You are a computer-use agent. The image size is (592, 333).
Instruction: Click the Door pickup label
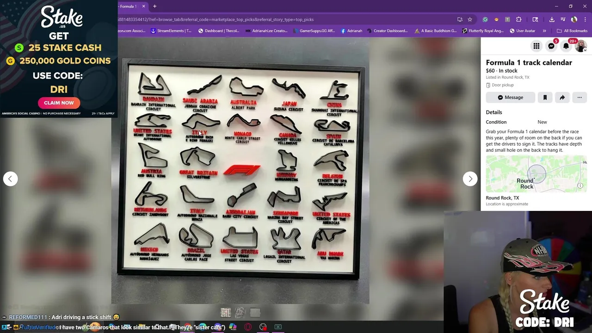click(500, 85)
